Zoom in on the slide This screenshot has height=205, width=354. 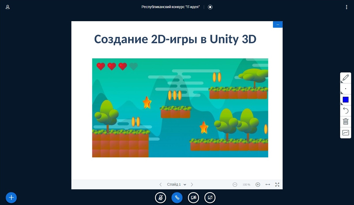[x=258, y=185]
